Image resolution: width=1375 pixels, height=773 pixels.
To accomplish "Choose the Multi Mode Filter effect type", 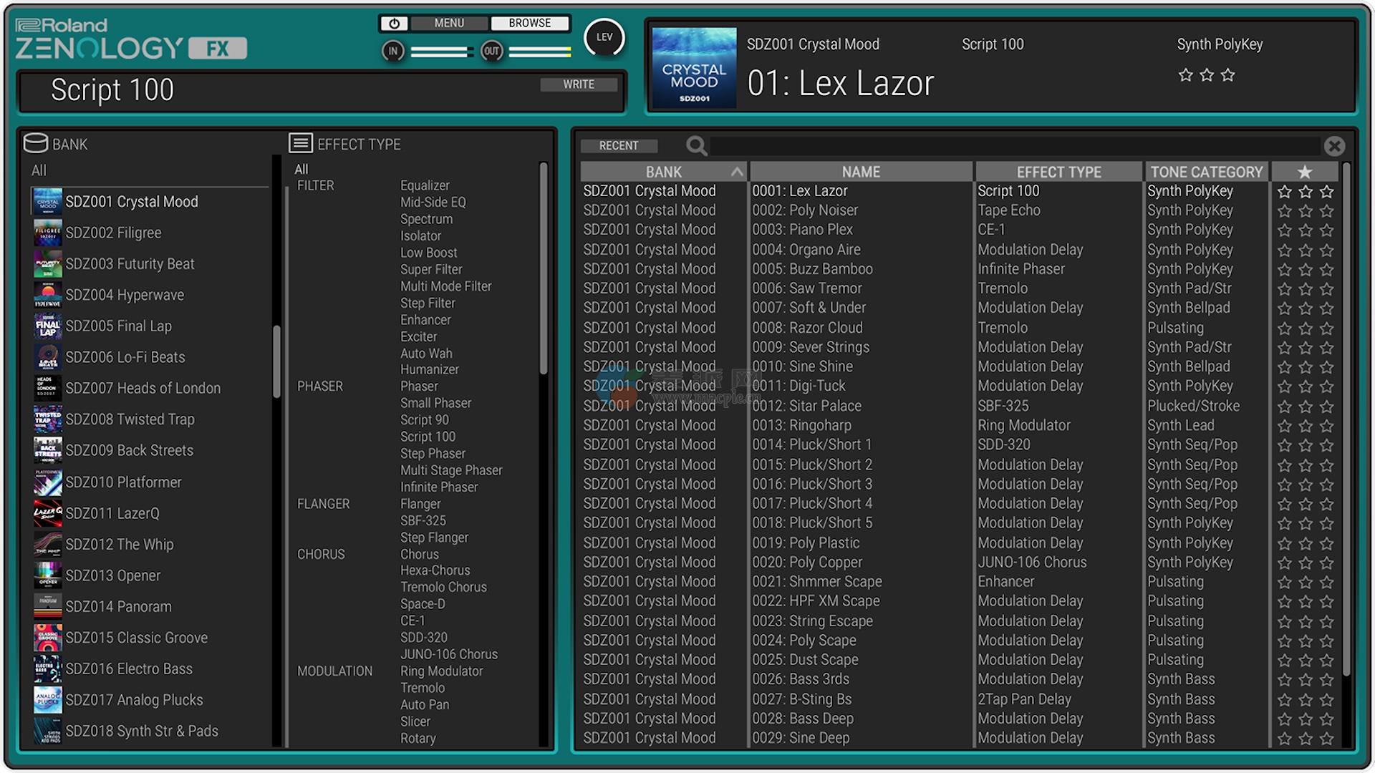I will [445, 286].
